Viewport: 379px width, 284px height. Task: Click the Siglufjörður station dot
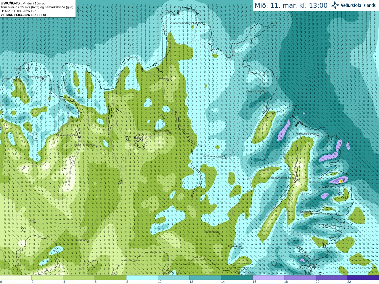(x=28, y=70)
